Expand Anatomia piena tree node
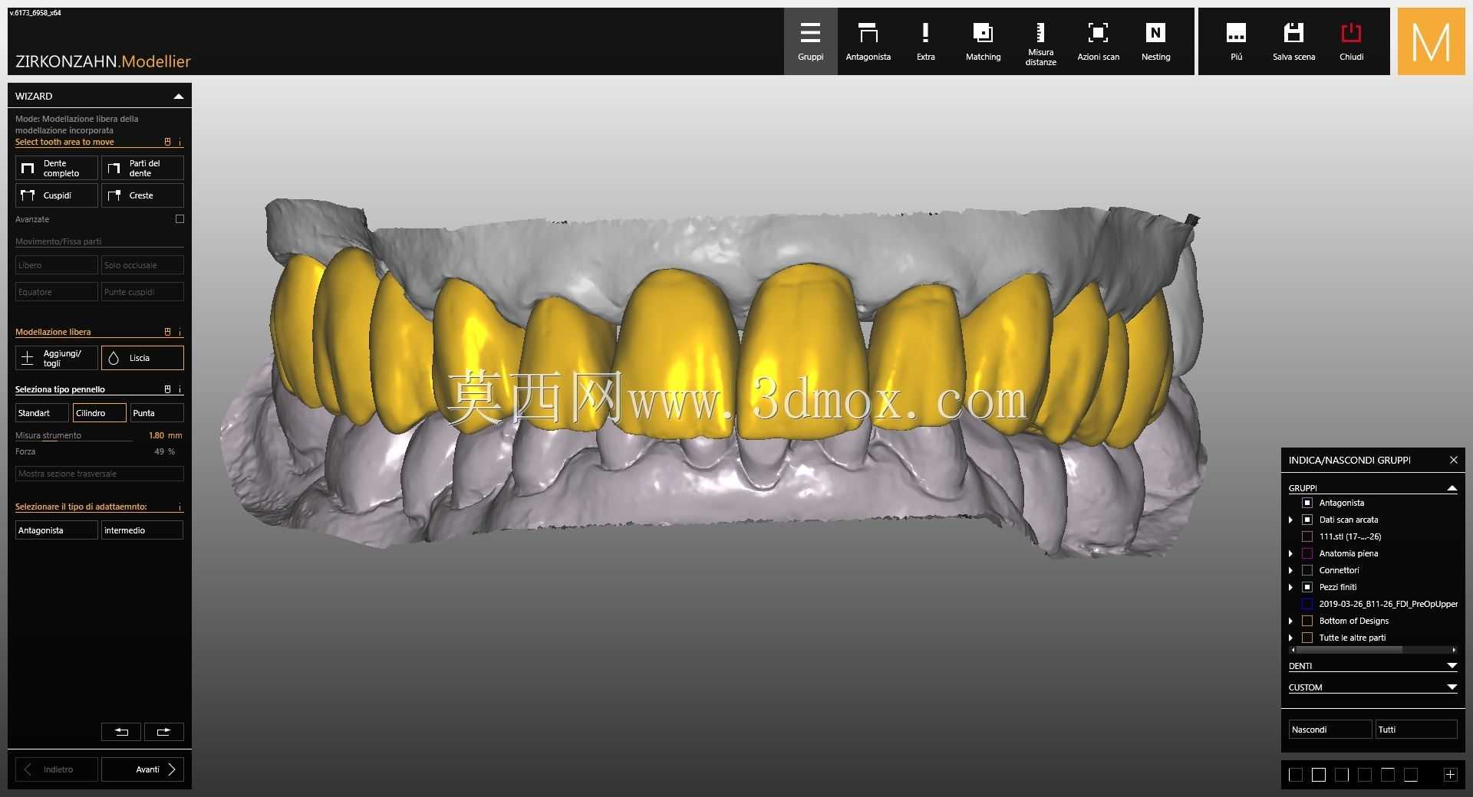The height and width of the screenshot is (797, 1473). (x=1290, y=553)
